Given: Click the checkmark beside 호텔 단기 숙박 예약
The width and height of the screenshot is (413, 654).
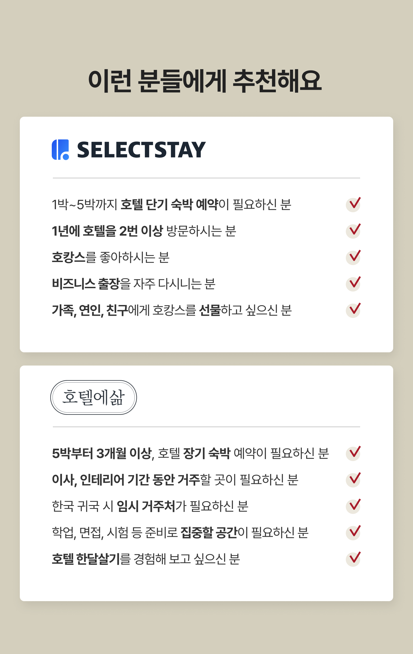Looking at the screenshot, I should [x=354, y=204].
